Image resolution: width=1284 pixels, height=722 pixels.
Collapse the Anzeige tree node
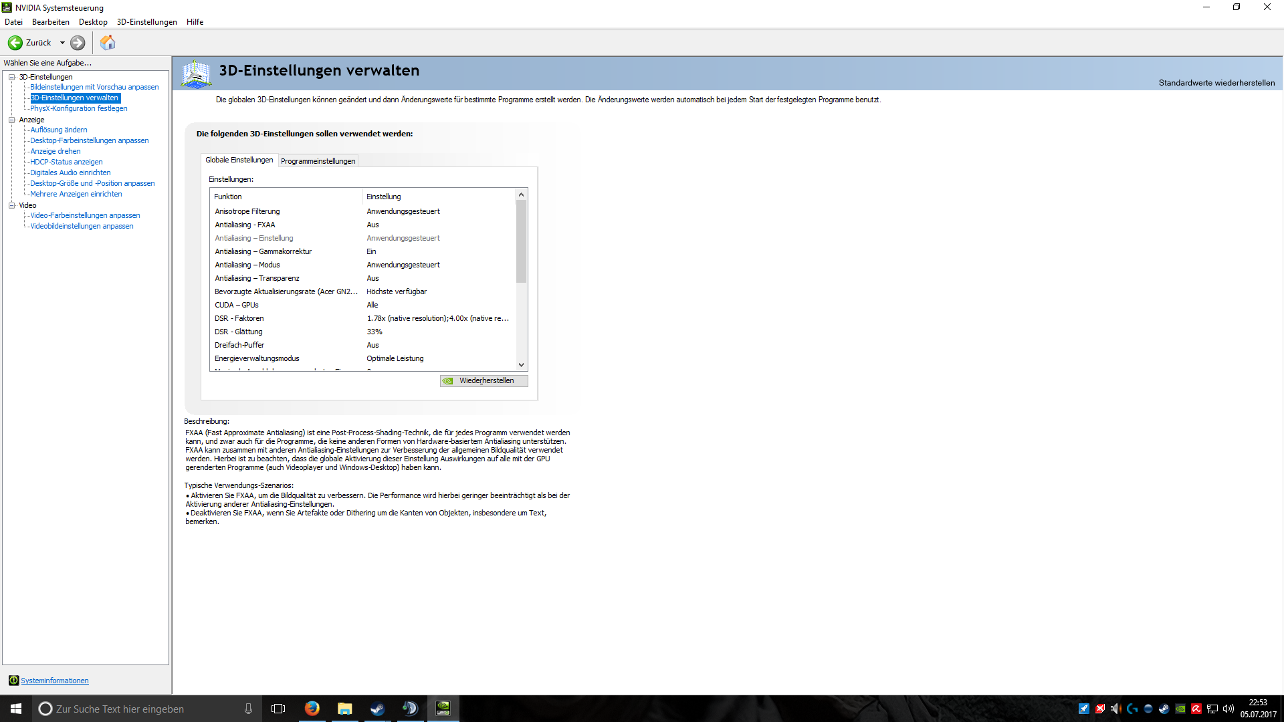(11, 120)
